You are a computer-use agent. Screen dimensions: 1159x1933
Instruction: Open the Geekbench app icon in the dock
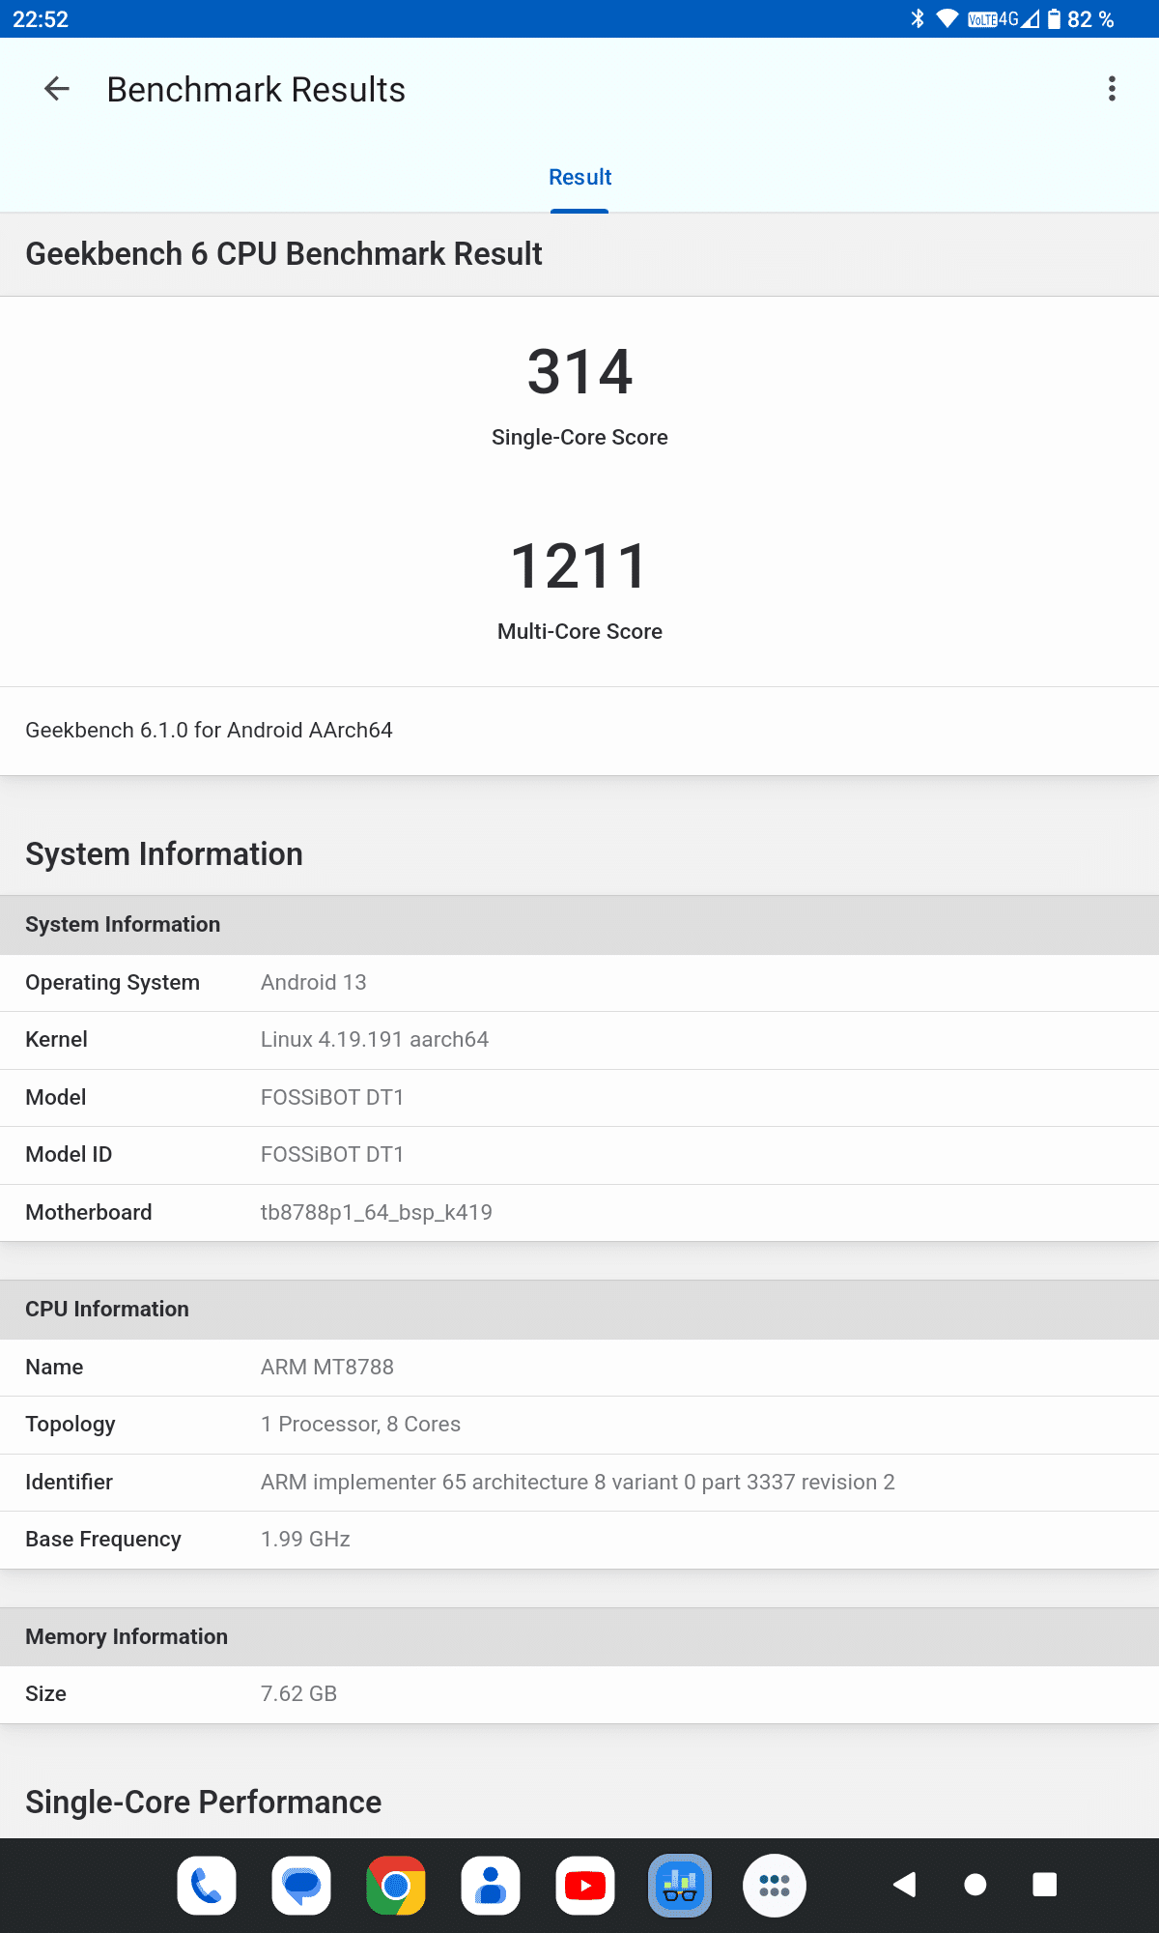click(x=680, y=1885)
